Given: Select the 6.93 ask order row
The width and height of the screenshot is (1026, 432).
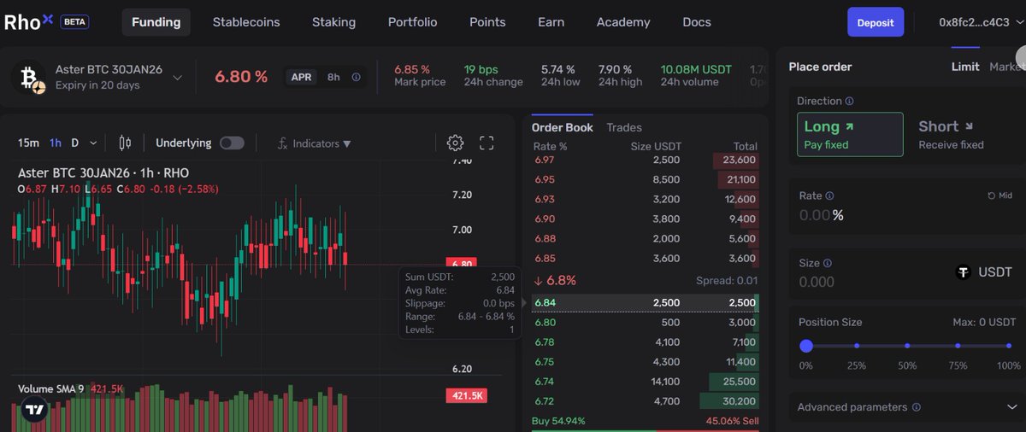Looking at the screenshot, I should pos(646,199).
